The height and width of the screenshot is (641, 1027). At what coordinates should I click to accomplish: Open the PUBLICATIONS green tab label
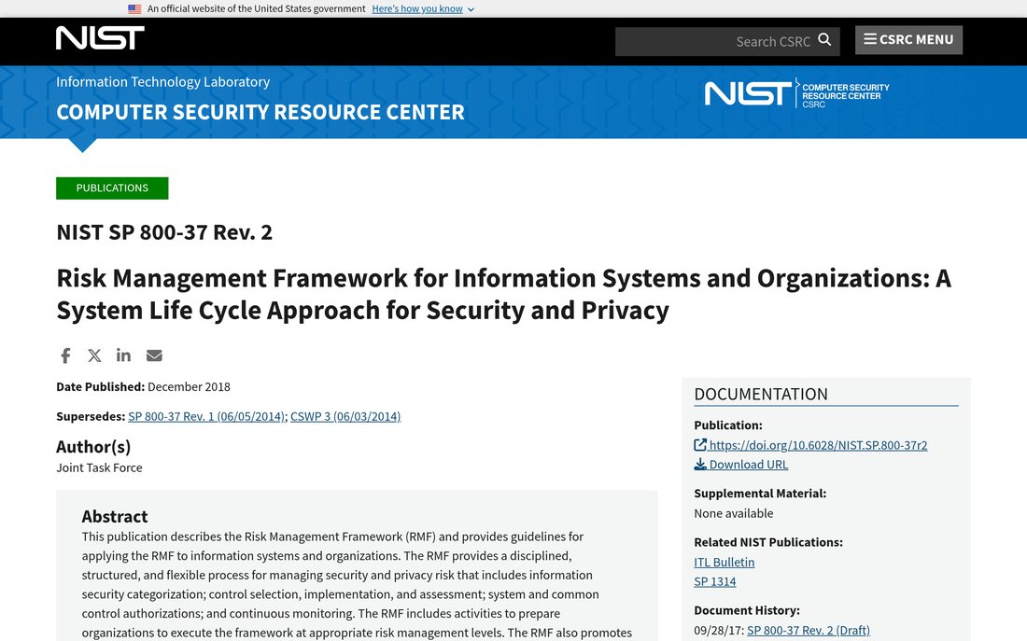pos(112,188)
